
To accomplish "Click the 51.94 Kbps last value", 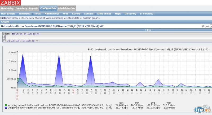I will tap(122, 108).
